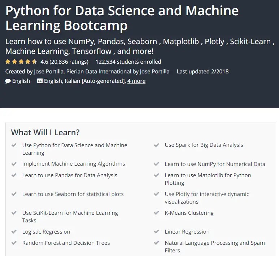279x256 pixels.
Task: Click the 'What Will I Learn?' heading
Action: (45, 132)
